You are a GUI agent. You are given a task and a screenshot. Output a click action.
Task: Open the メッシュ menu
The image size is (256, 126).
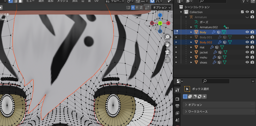(x=62, y=1)
